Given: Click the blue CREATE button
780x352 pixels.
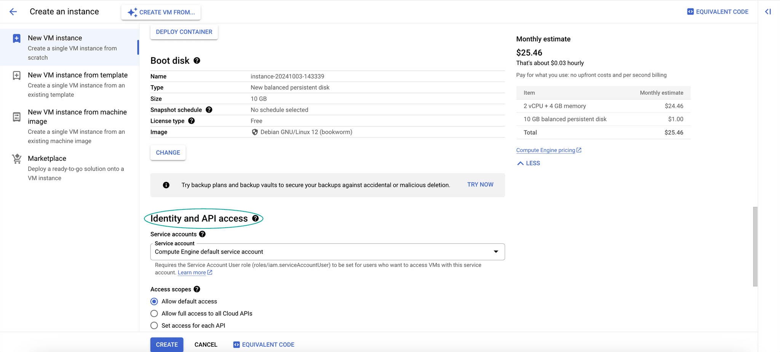Looking at the screenshot, I should [x=167, y=344].
